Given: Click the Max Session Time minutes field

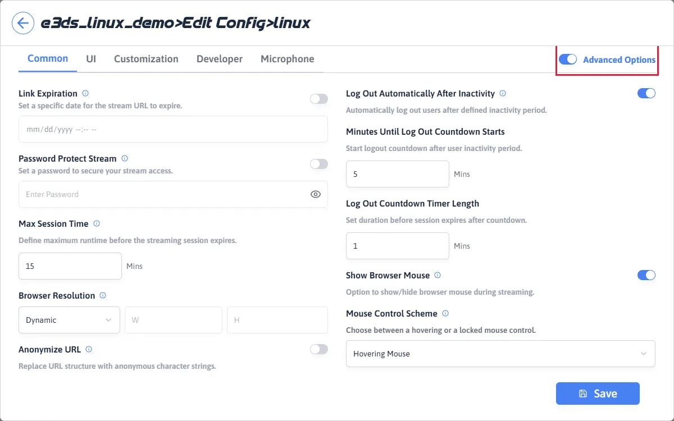Looking at the screenshot, I should click(70, 266).
